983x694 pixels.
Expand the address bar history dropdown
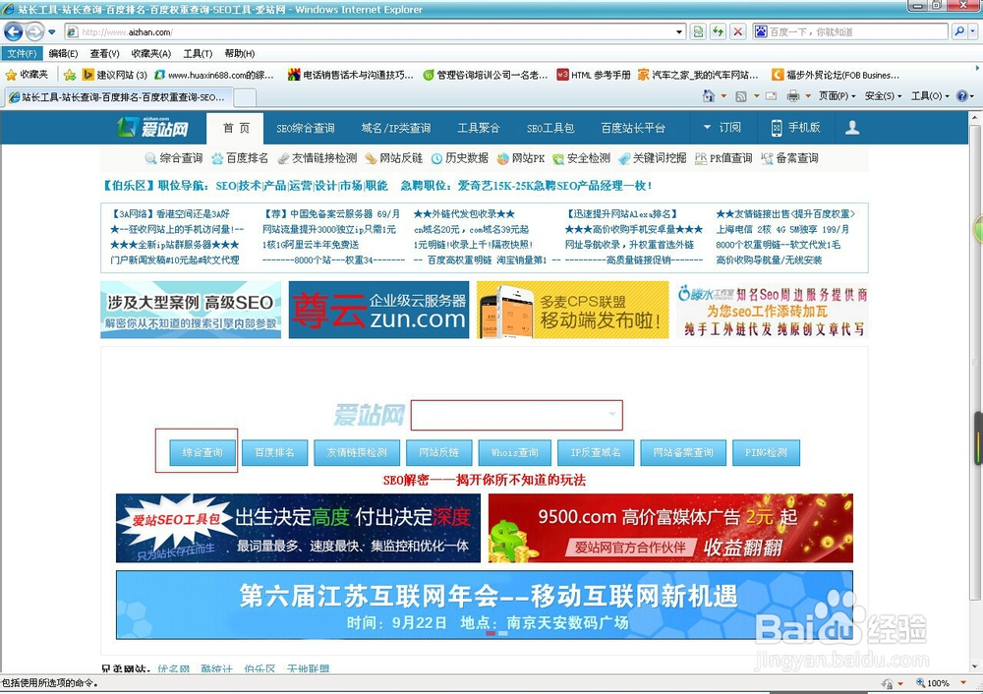679,31
